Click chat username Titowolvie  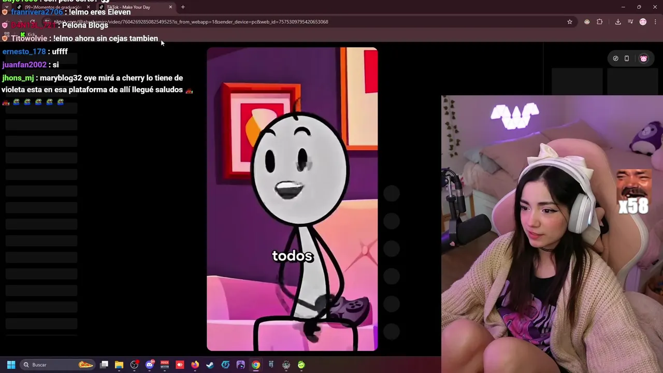click(29, 38)
